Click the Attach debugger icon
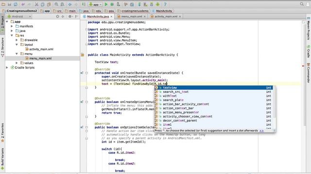The height and width of the screenshot is (174, 311). click(119, 4)
